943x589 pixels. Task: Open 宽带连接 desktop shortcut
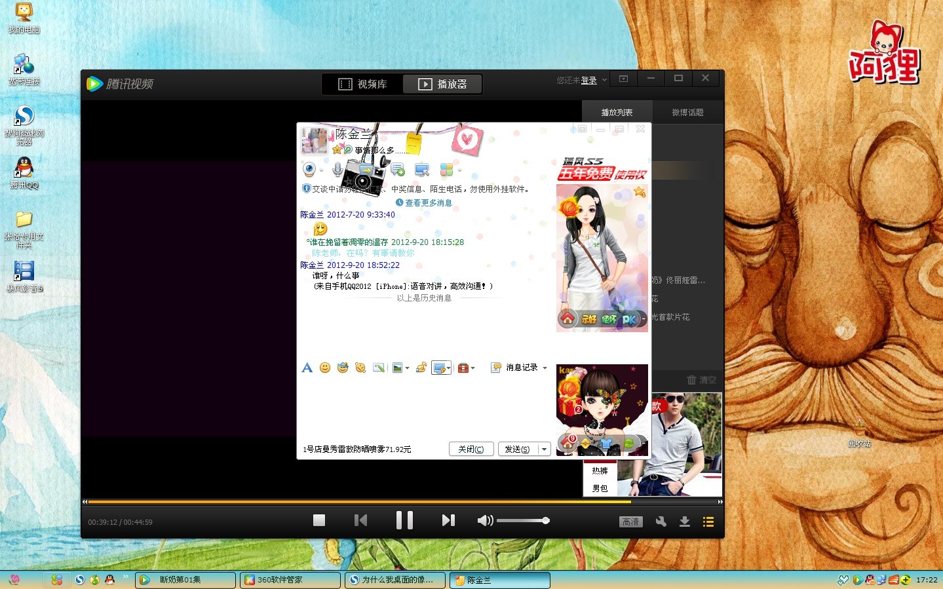point(24,69)
